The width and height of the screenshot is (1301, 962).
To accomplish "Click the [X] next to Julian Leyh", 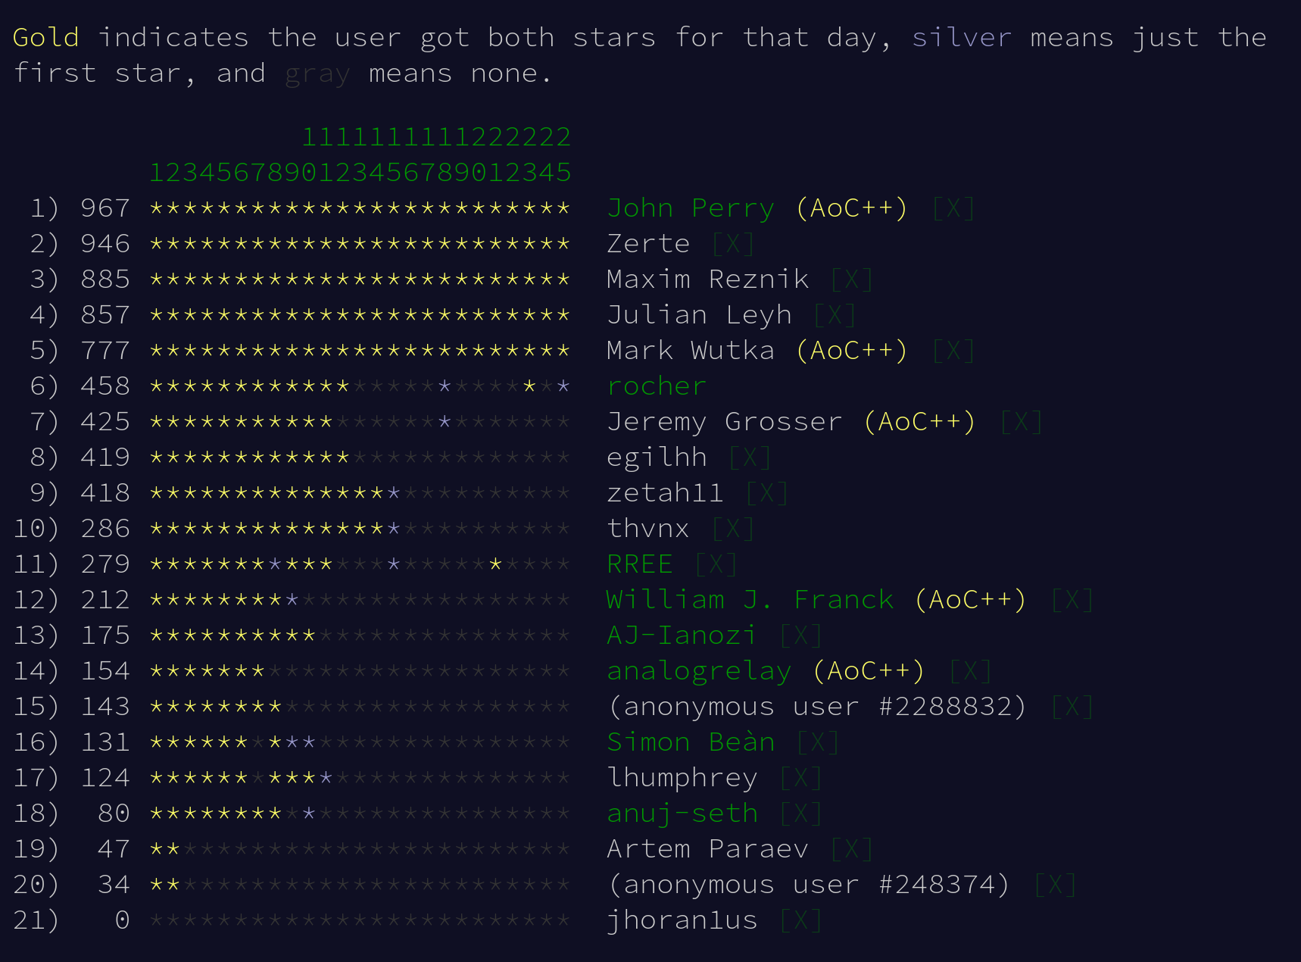I will (x=835, y=315).
